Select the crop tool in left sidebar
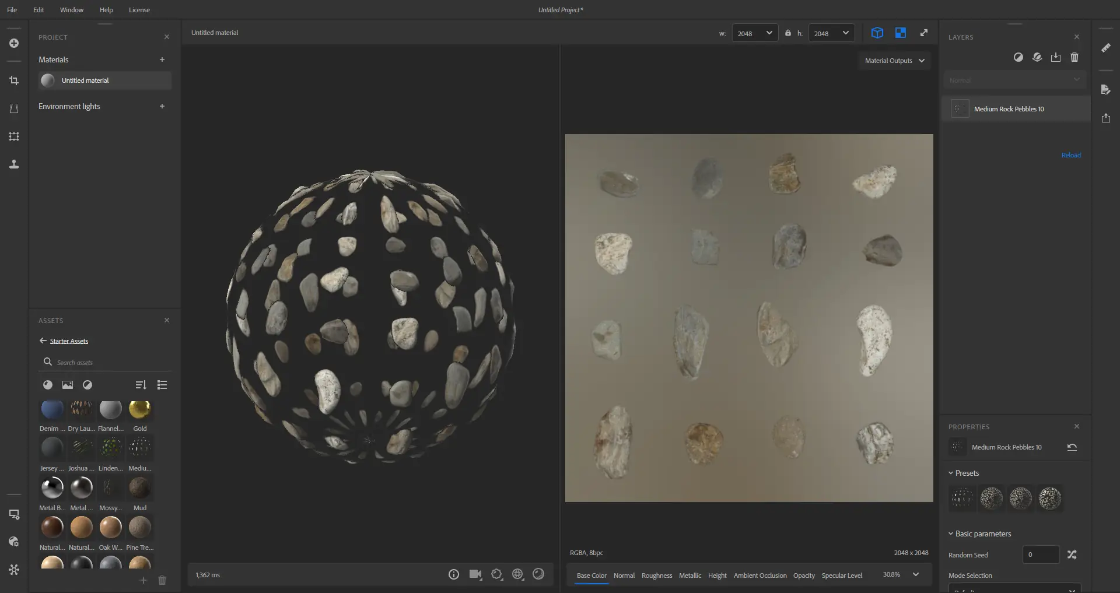Screen dimensions: 1120x593 click(14, 80)
